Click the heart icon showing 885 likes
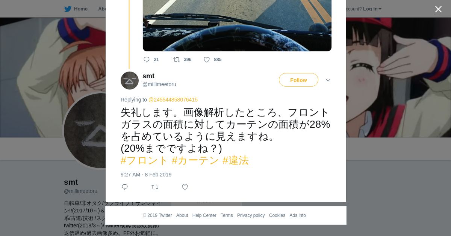 click(207, 60)
